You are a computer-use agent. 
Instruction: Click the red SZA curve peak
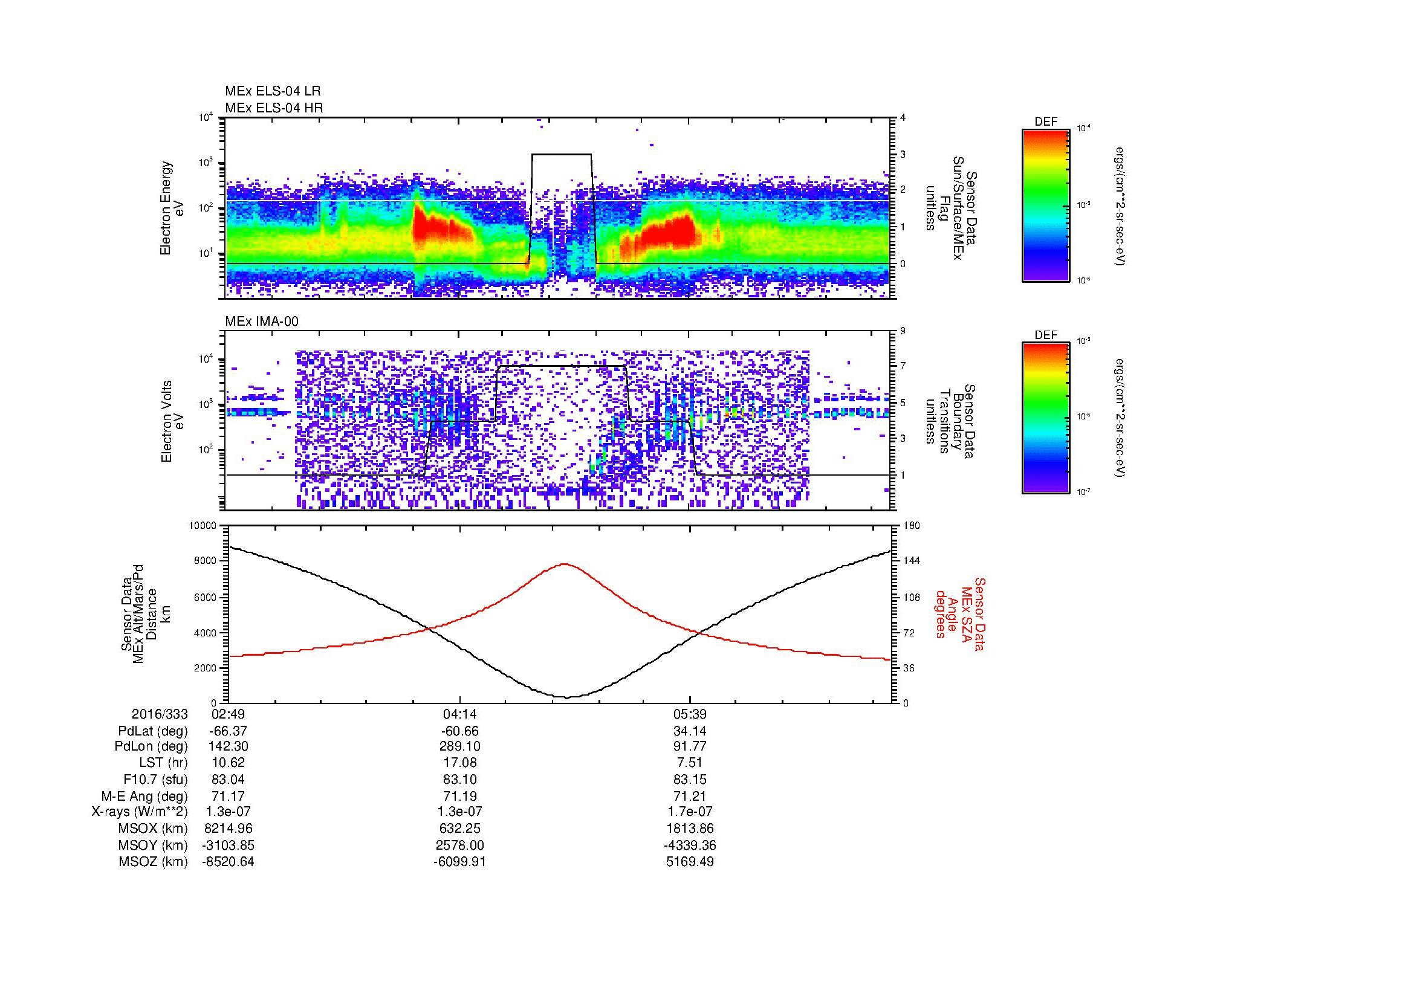(x=565, y=564)
